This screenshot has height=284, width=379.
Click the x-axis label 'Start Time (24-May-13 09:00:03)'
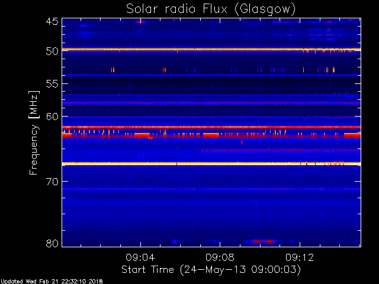pyautogui.click(x=211, y=270)
